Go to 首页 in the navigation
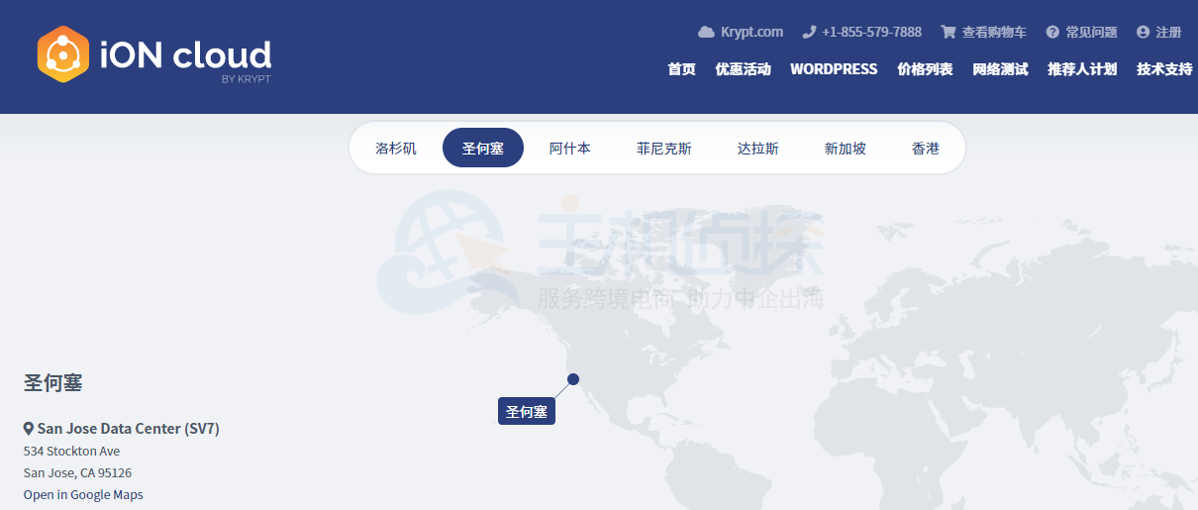Screen dimensions: 1198x510 point(681,69)
